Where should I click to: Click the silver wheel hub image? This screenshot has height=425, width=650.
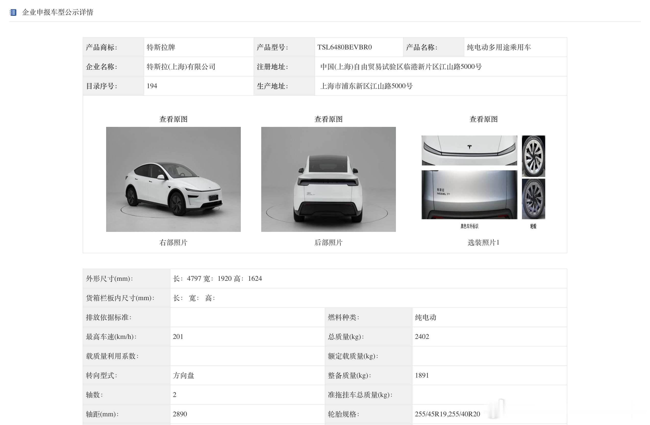click(533, 156)
